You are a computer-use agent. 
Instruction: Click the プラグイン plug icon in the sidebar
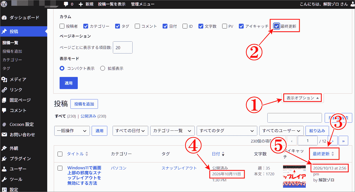coord(4,159)
